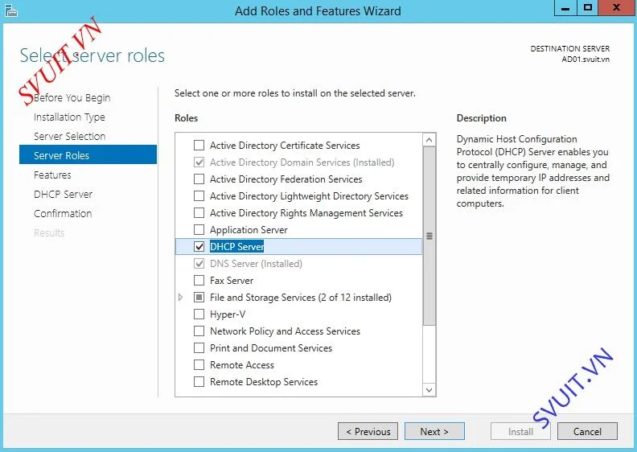
Task: Tick the Application Server checkbox
Action: (x=199, y=230)
